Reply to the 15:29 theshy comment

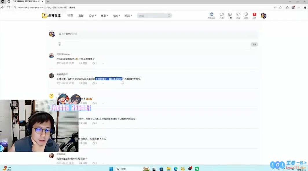[x=83, y=83]
